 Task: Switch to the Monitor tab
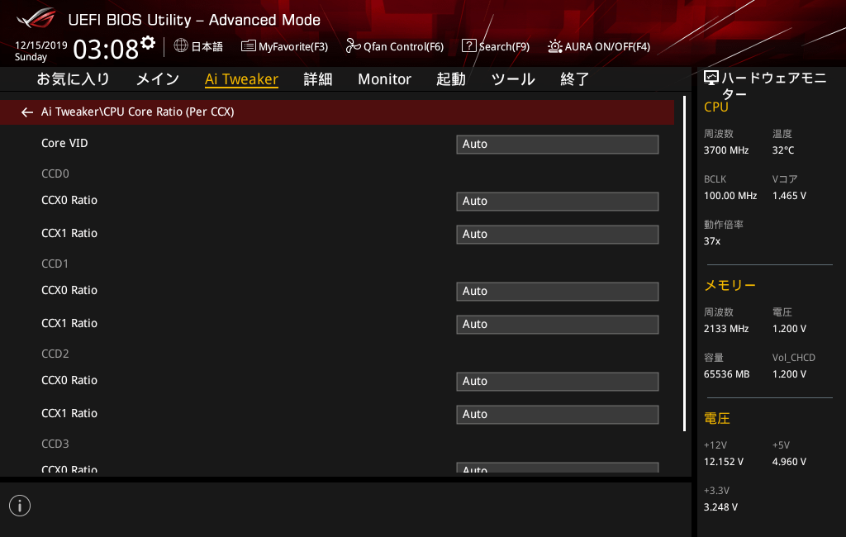pyautogui.click(x=384, y=79)
